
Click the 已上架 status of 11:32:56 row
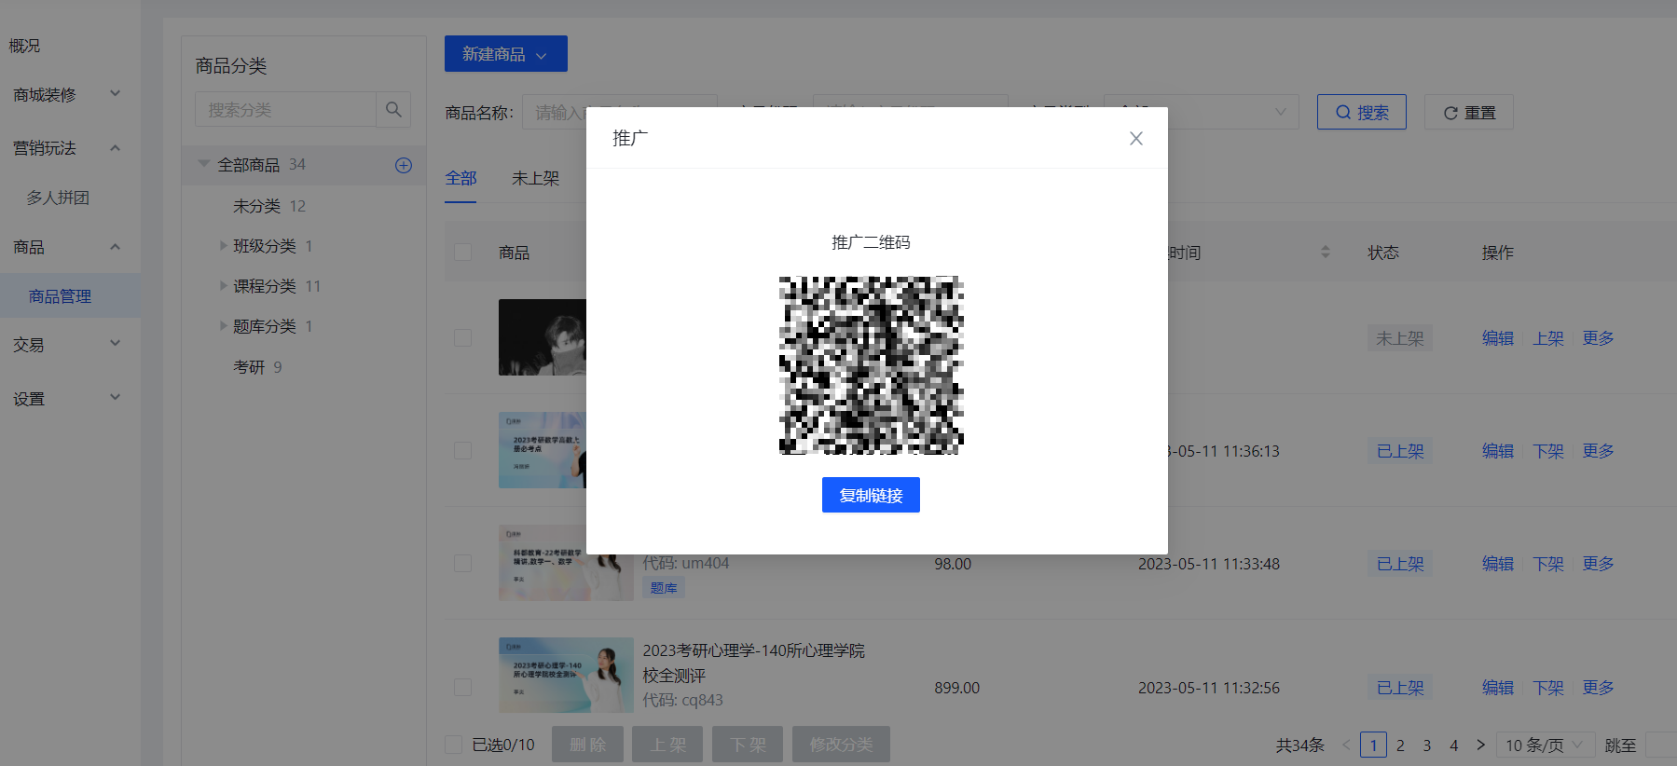click(x=1400, y=688)
